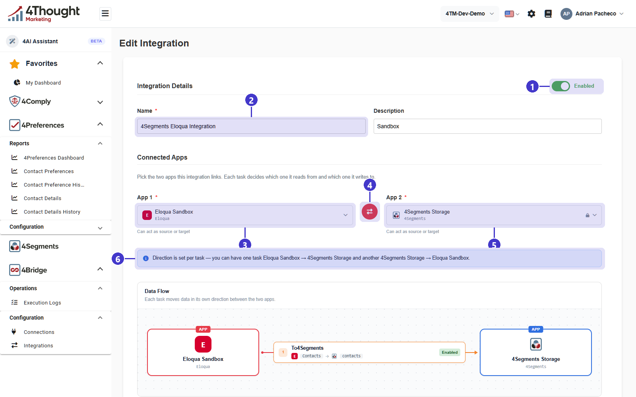Go to Connections page
The image size is (636, 397).
(x=39, y=332)
